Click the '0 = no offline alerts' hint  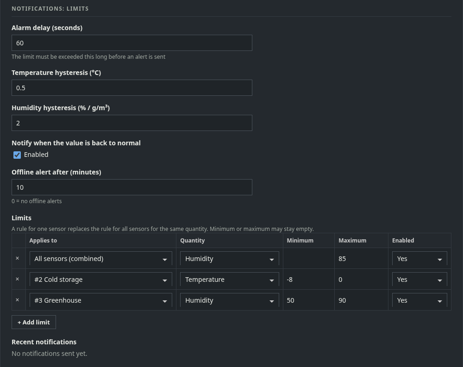pos(37,201)
